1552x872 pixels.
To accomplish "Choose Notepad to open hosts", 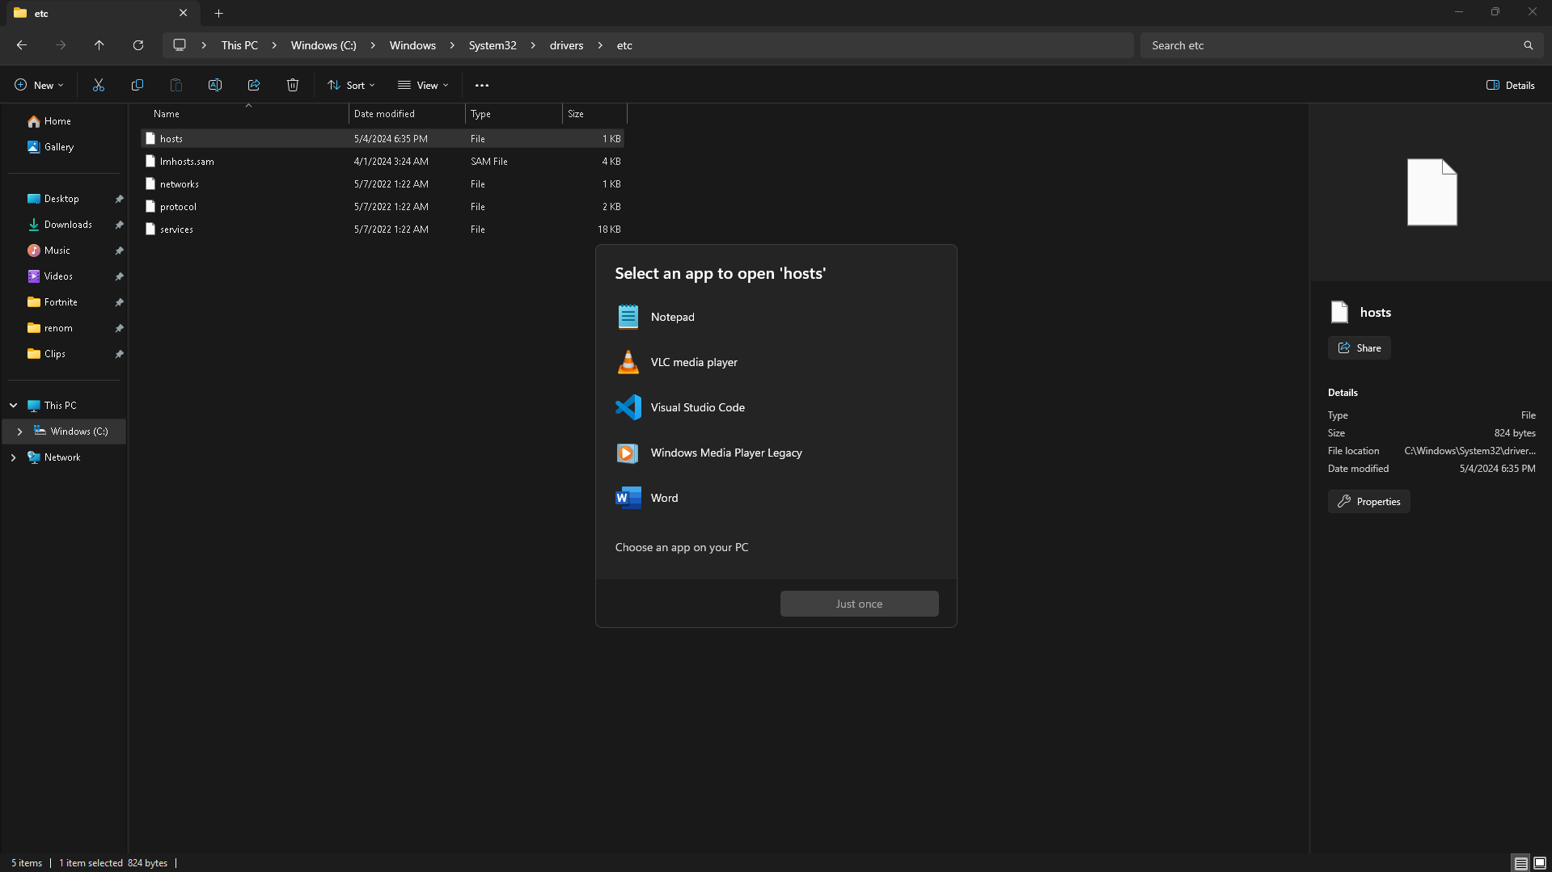I will (776, 317).
